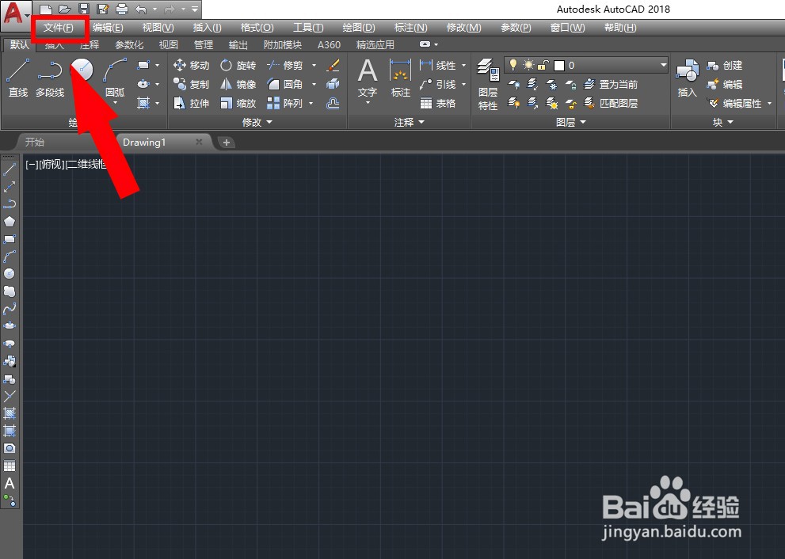785x559 pixels.
Task: Click the Plot printer icon in quick access toolbar
Action: coord(122,9)
